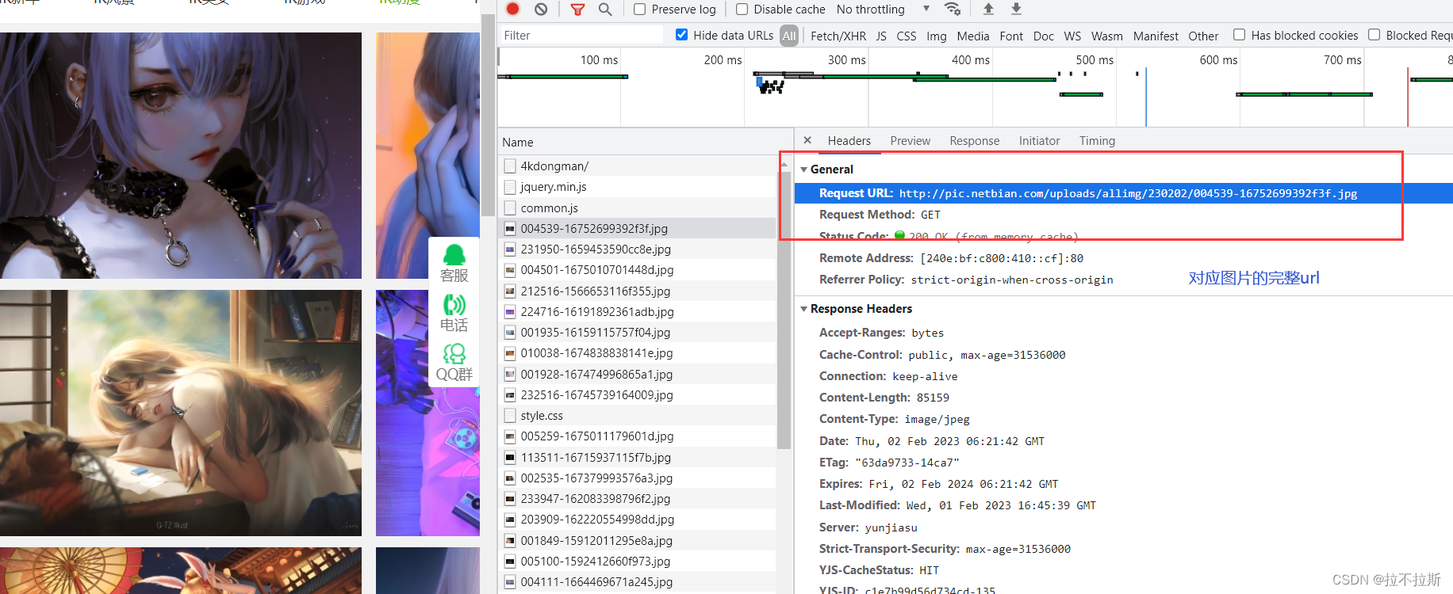The width and height of the screenshot is (1453, 594).
Task: Check Has blocked cookies checkbox
Action: tap(1239, 35)
